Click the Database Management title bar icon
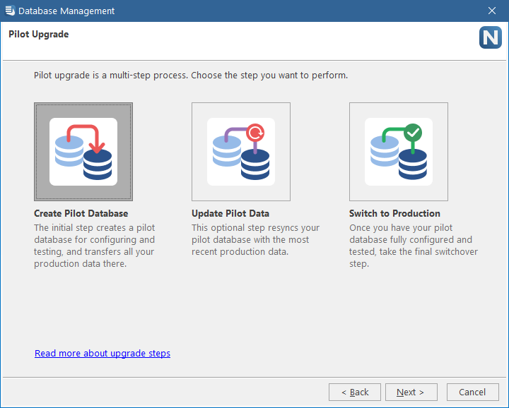This screenshot has height=408, width=509. coord(10,11)
